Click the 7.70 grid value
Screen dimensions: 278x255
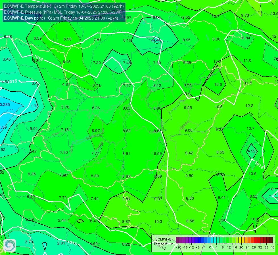tap(63, 198)
